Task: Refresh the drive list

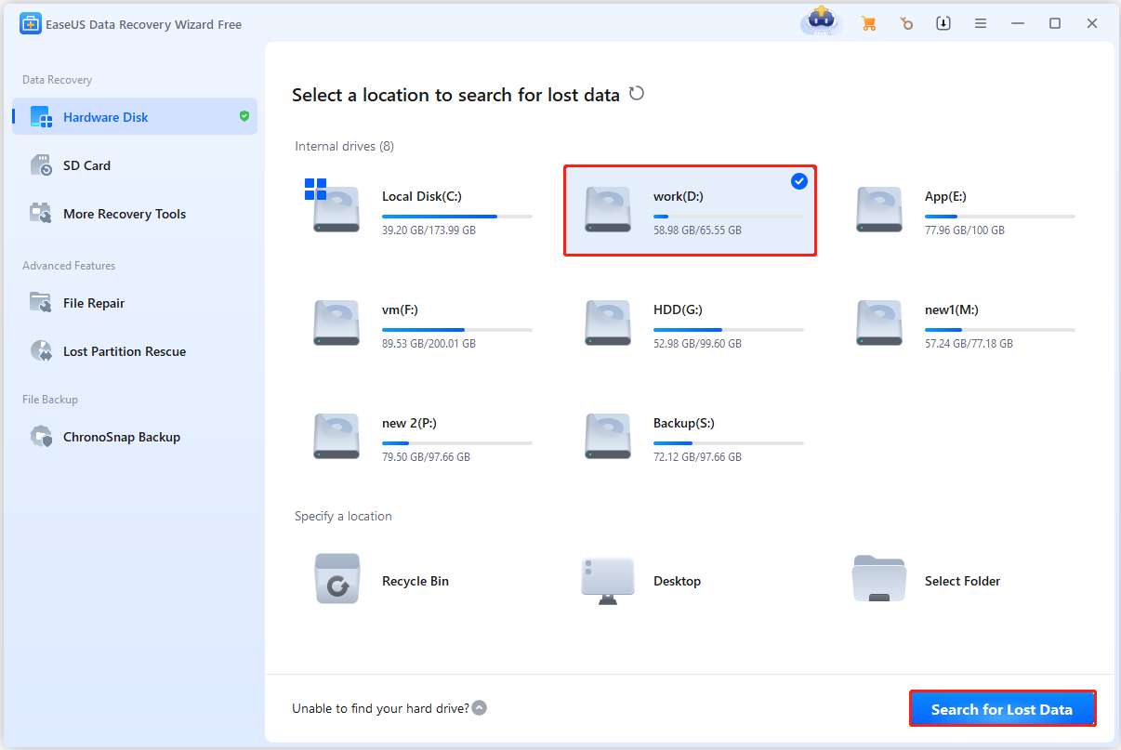Action: (637, 94)
